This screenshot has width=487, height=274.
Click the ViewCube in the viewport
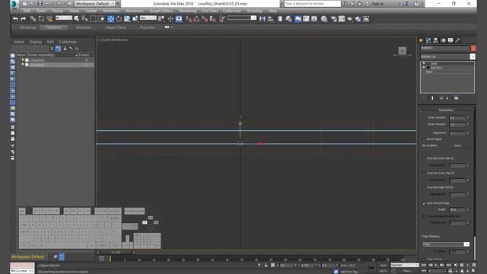(x=403, y=51)
